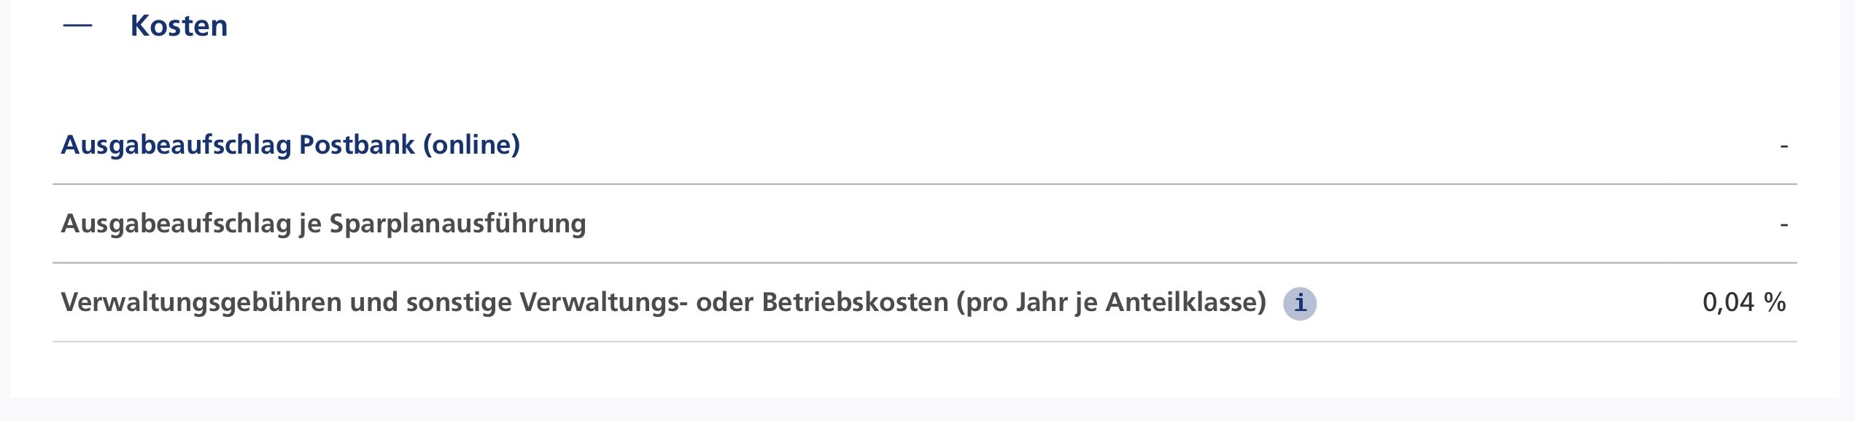Click the separator line below Verwaltungsgebühren row

(924, 342)
